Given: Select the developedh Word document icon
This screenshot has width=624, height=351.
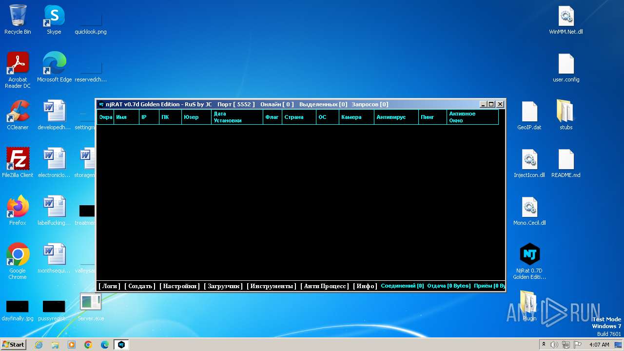Looking at the screenshot, I should click(54, 115).
